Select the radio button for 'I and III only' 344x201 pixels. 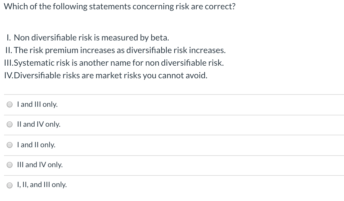(9, 104)
